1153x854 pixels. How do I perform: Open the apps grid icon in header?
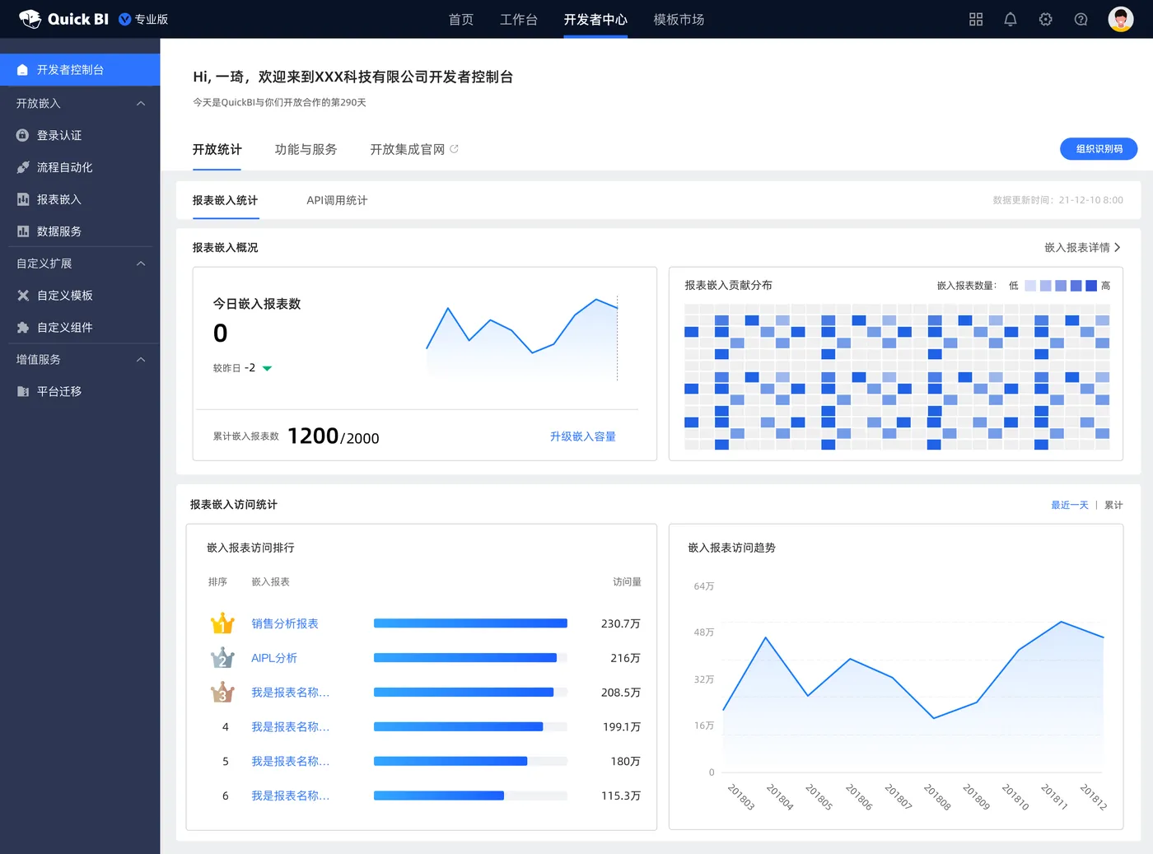976,19
